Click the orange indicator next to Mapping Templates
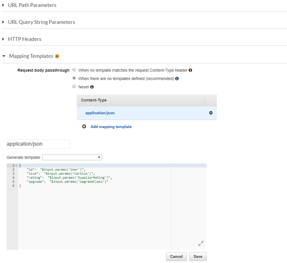 click(x=57, y=56)
